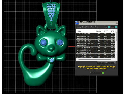Image resolution: width=125 pixels, height=94 pixels.
Task: Close the Metal Weights dialog
Action: 117,23
